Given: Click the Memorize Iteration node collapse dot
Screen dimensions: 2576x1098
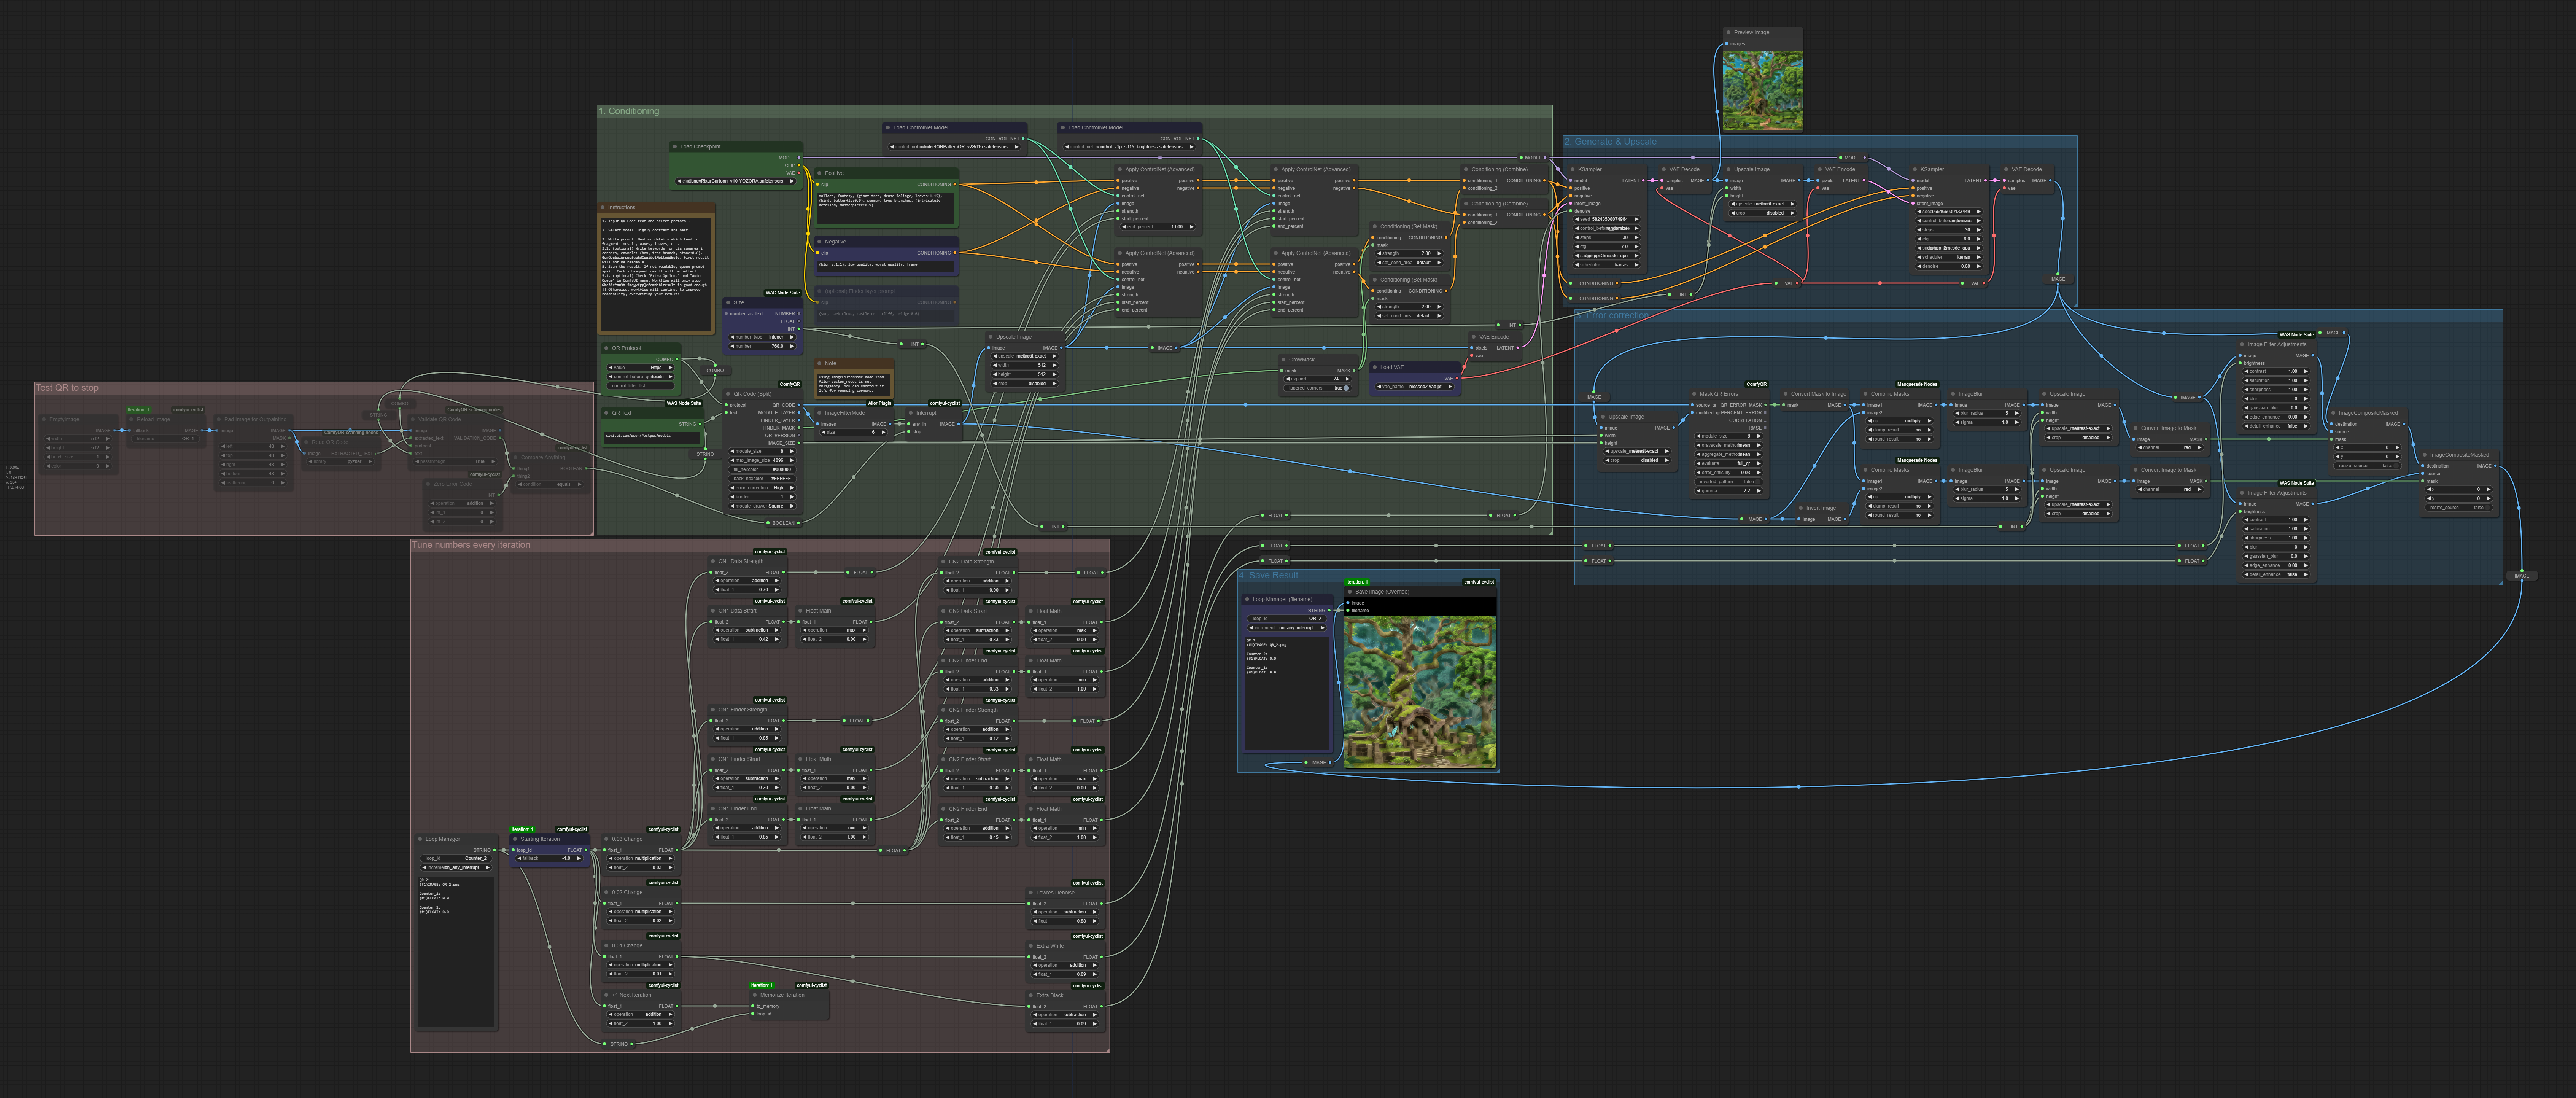Looking at the screenshot, I should coord(755,995).
